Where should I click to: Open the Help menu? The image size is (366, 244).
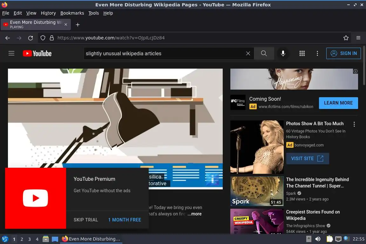coord(108,13)
